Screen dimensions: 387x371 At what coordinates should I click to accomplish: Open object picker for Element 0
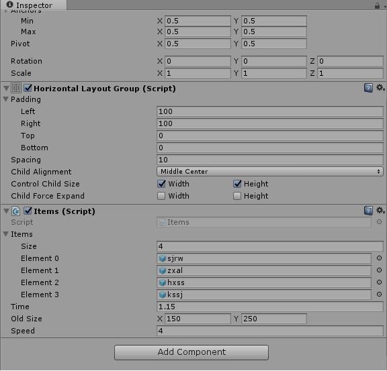(379, 258)
